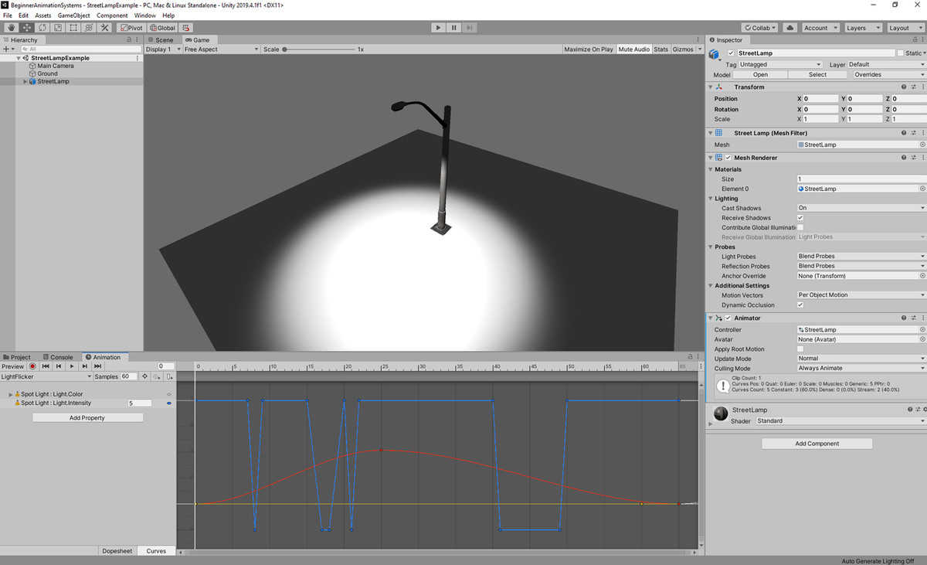The width and height of the screenshot is (927, 565).
Task: Click the Add Component button
Action: tap(817, 444)
